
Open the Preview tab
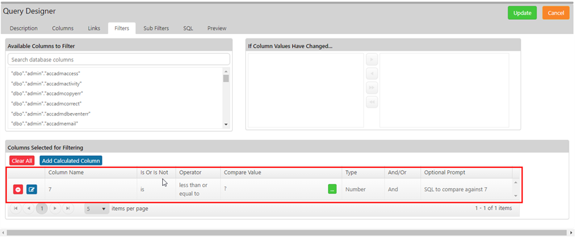(x=217, y=28)
